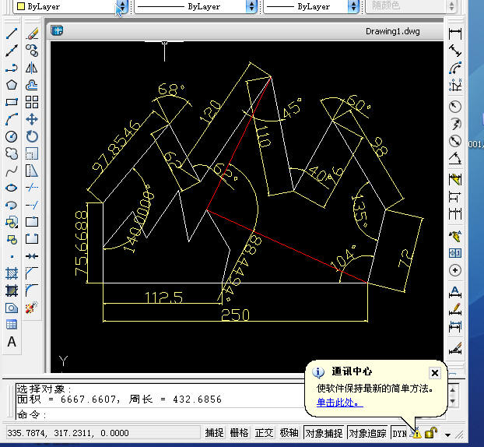Select the Revision Cloud tool
Image resolution: width=484 pixels, height=447 pixels.
12,153
